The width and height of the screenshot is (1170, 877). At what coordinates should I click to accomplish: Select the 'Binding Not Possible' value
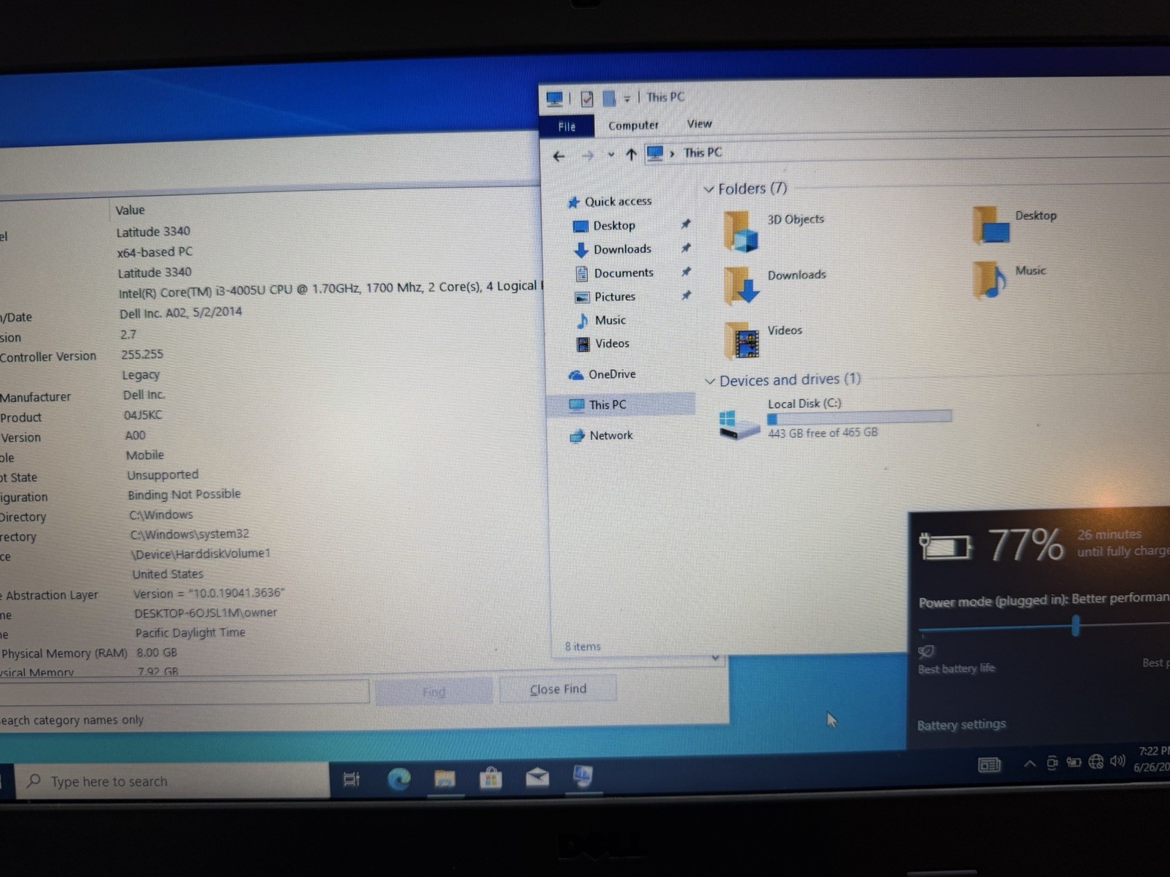coord(184,494)
